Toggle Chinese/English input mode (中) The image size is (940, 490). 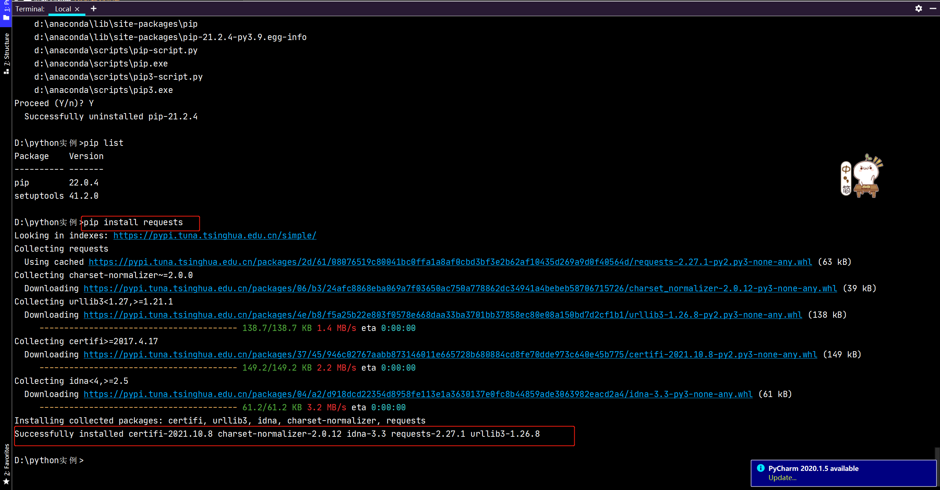(846, 169)
